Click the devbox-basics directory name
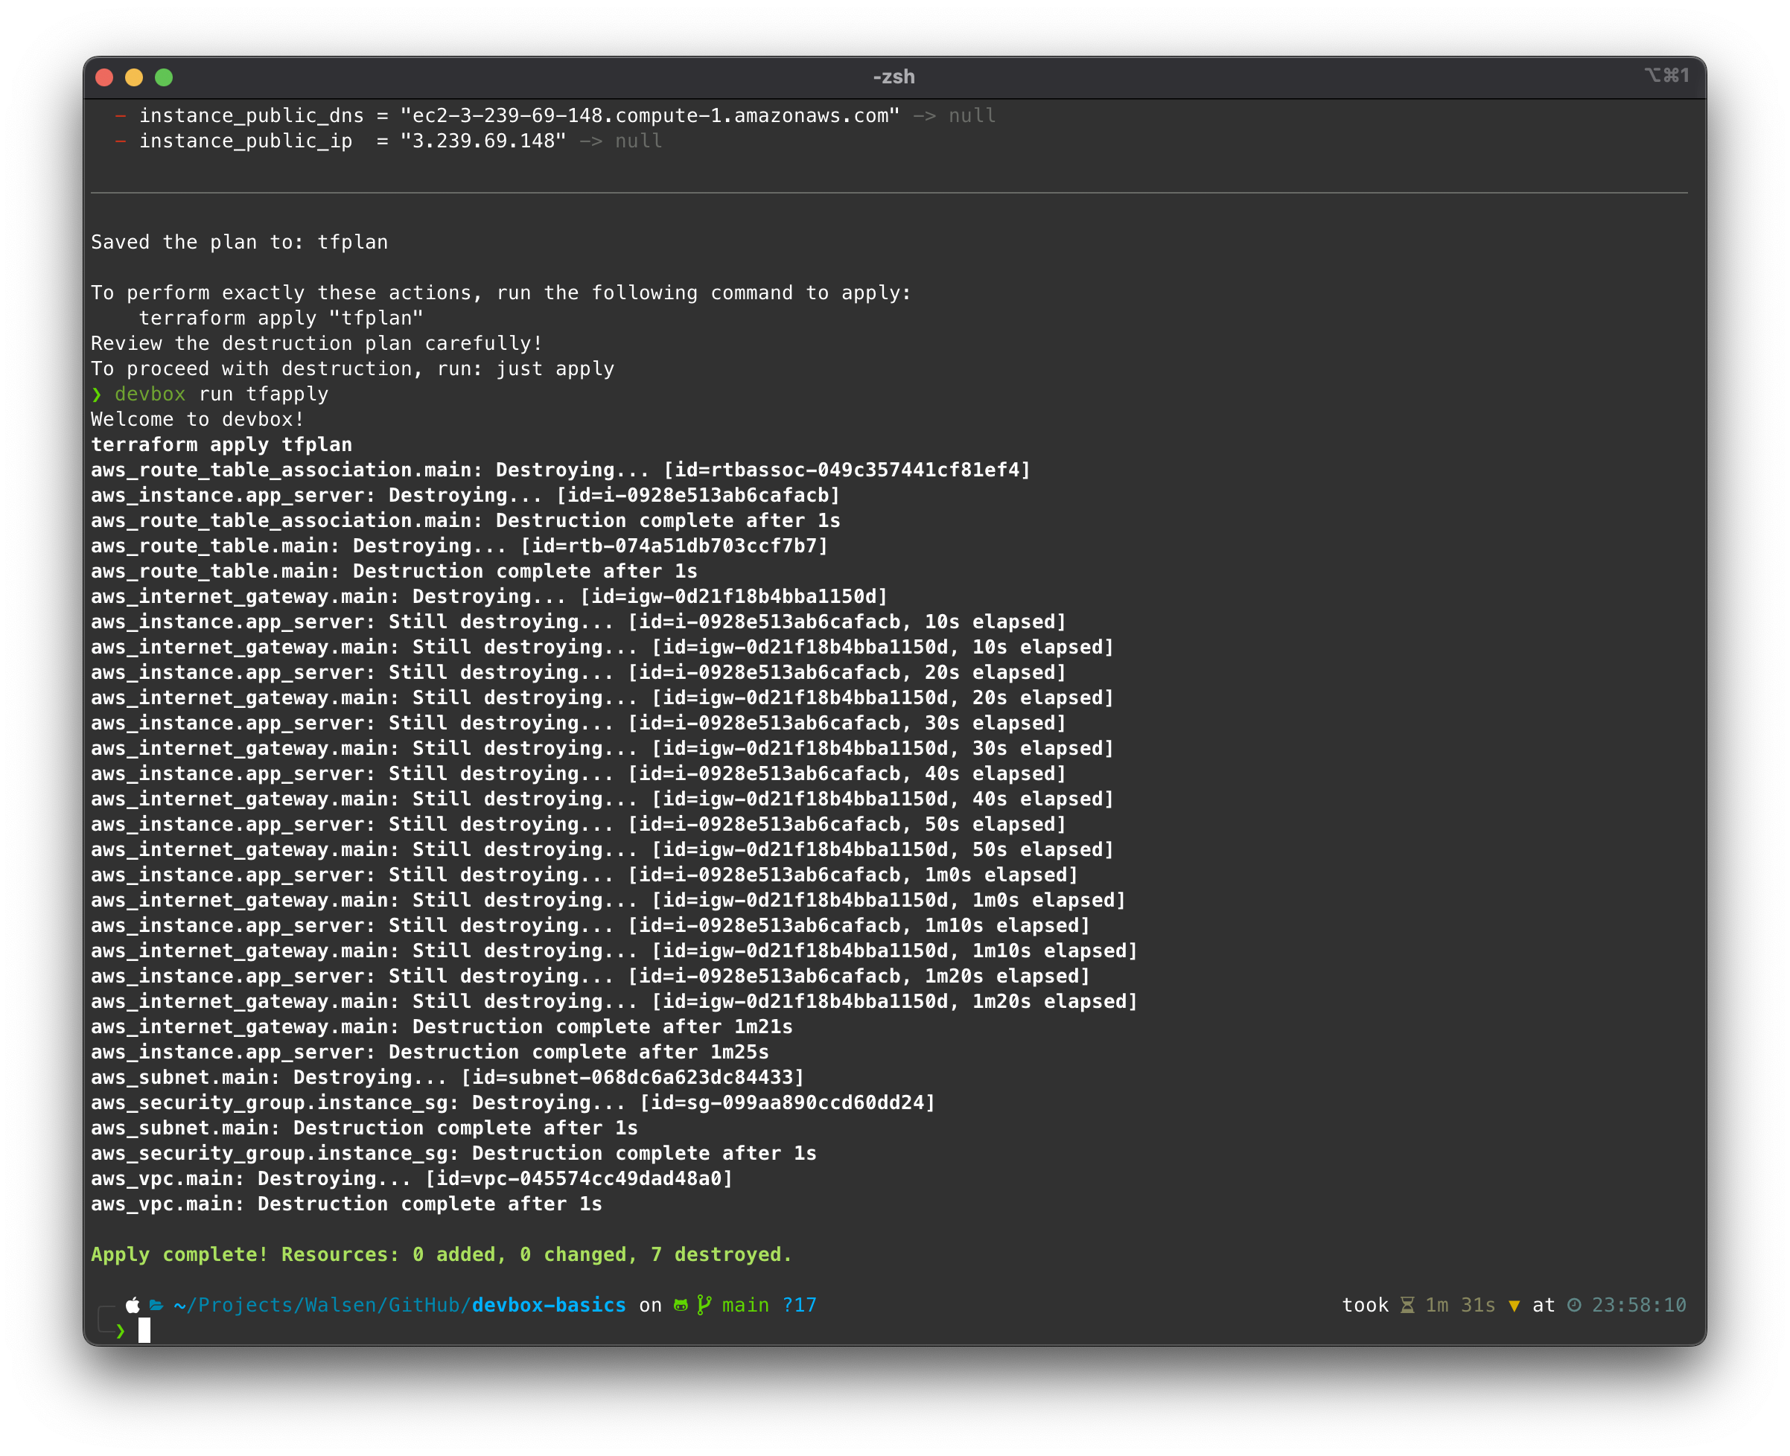The height and width of the screenshot is (1456, 1790). click(550, 1305)
